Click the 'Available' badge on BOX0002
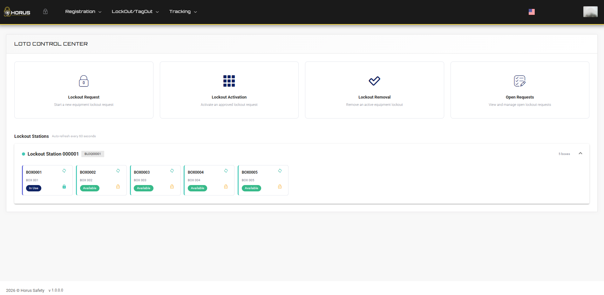 pyautogui.click(x=90, y=188)
